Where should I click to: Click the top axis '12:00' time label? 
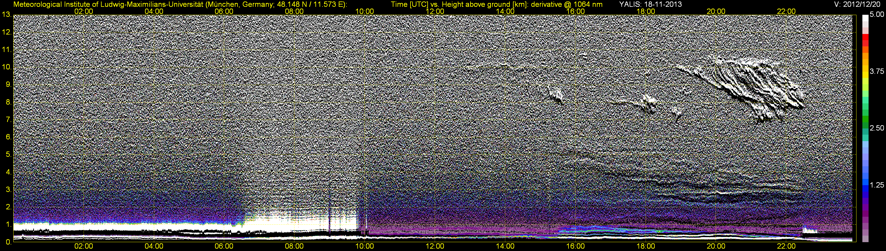point(435,11)
